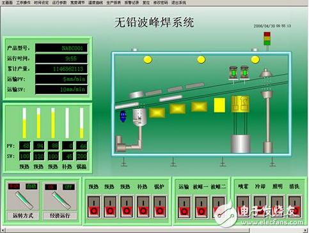The width and height of the screenshot is (309, 233).
Task: Click the 运行时间 field showing 9:55
Action: coord(61,59)
